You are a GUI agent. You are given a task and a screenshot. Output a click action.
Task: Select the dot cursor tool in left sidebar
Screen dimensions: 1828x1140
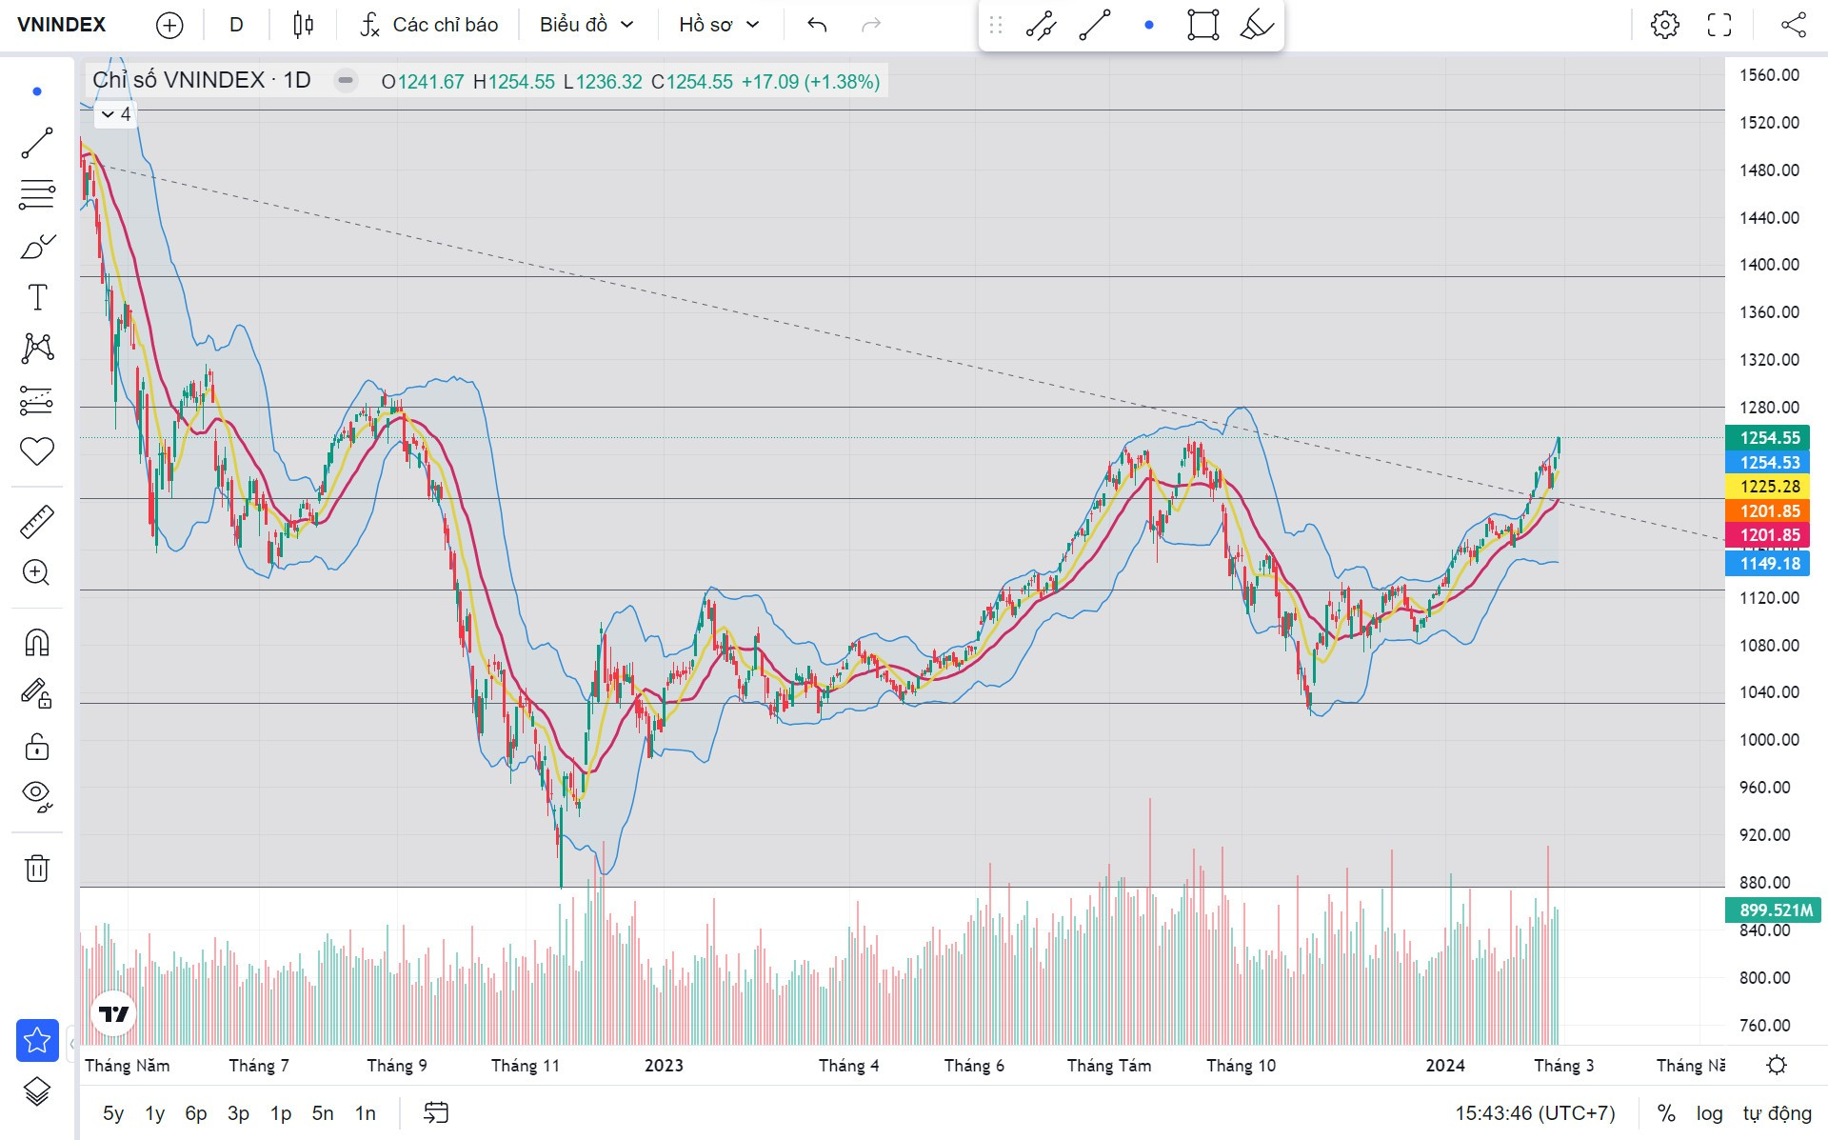point(37,91)
